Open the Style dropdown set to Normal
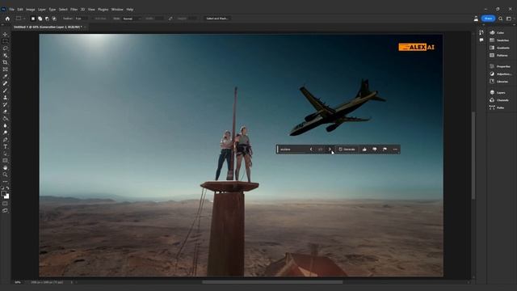This screenshot has height=291, width=517. click(132, 19)
